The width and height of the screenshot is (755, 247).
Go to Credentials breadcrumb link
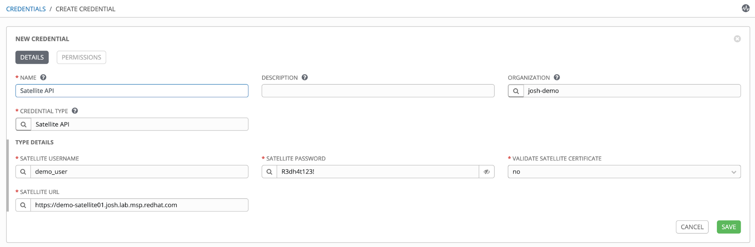pyautogui.click(x=26, y=9)
